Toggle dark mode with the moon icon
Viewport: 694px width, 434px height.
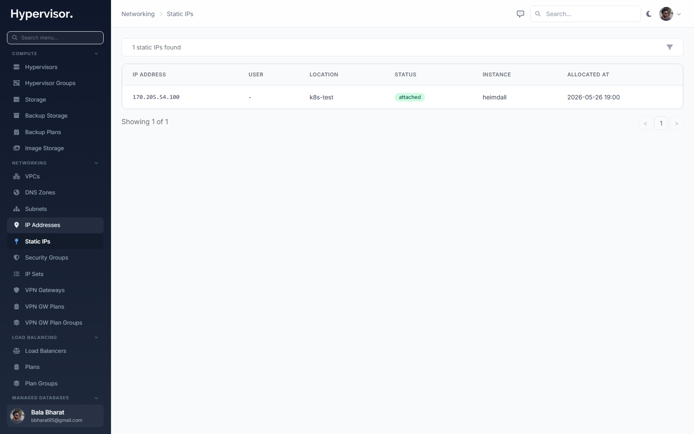point(649,14)
